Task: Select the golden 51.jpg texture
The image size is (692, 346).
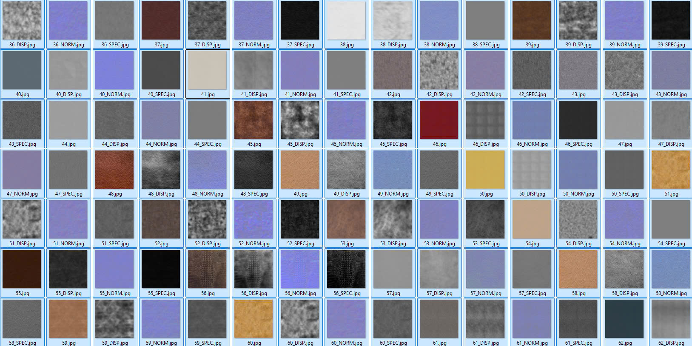Action: pos(671,170)
